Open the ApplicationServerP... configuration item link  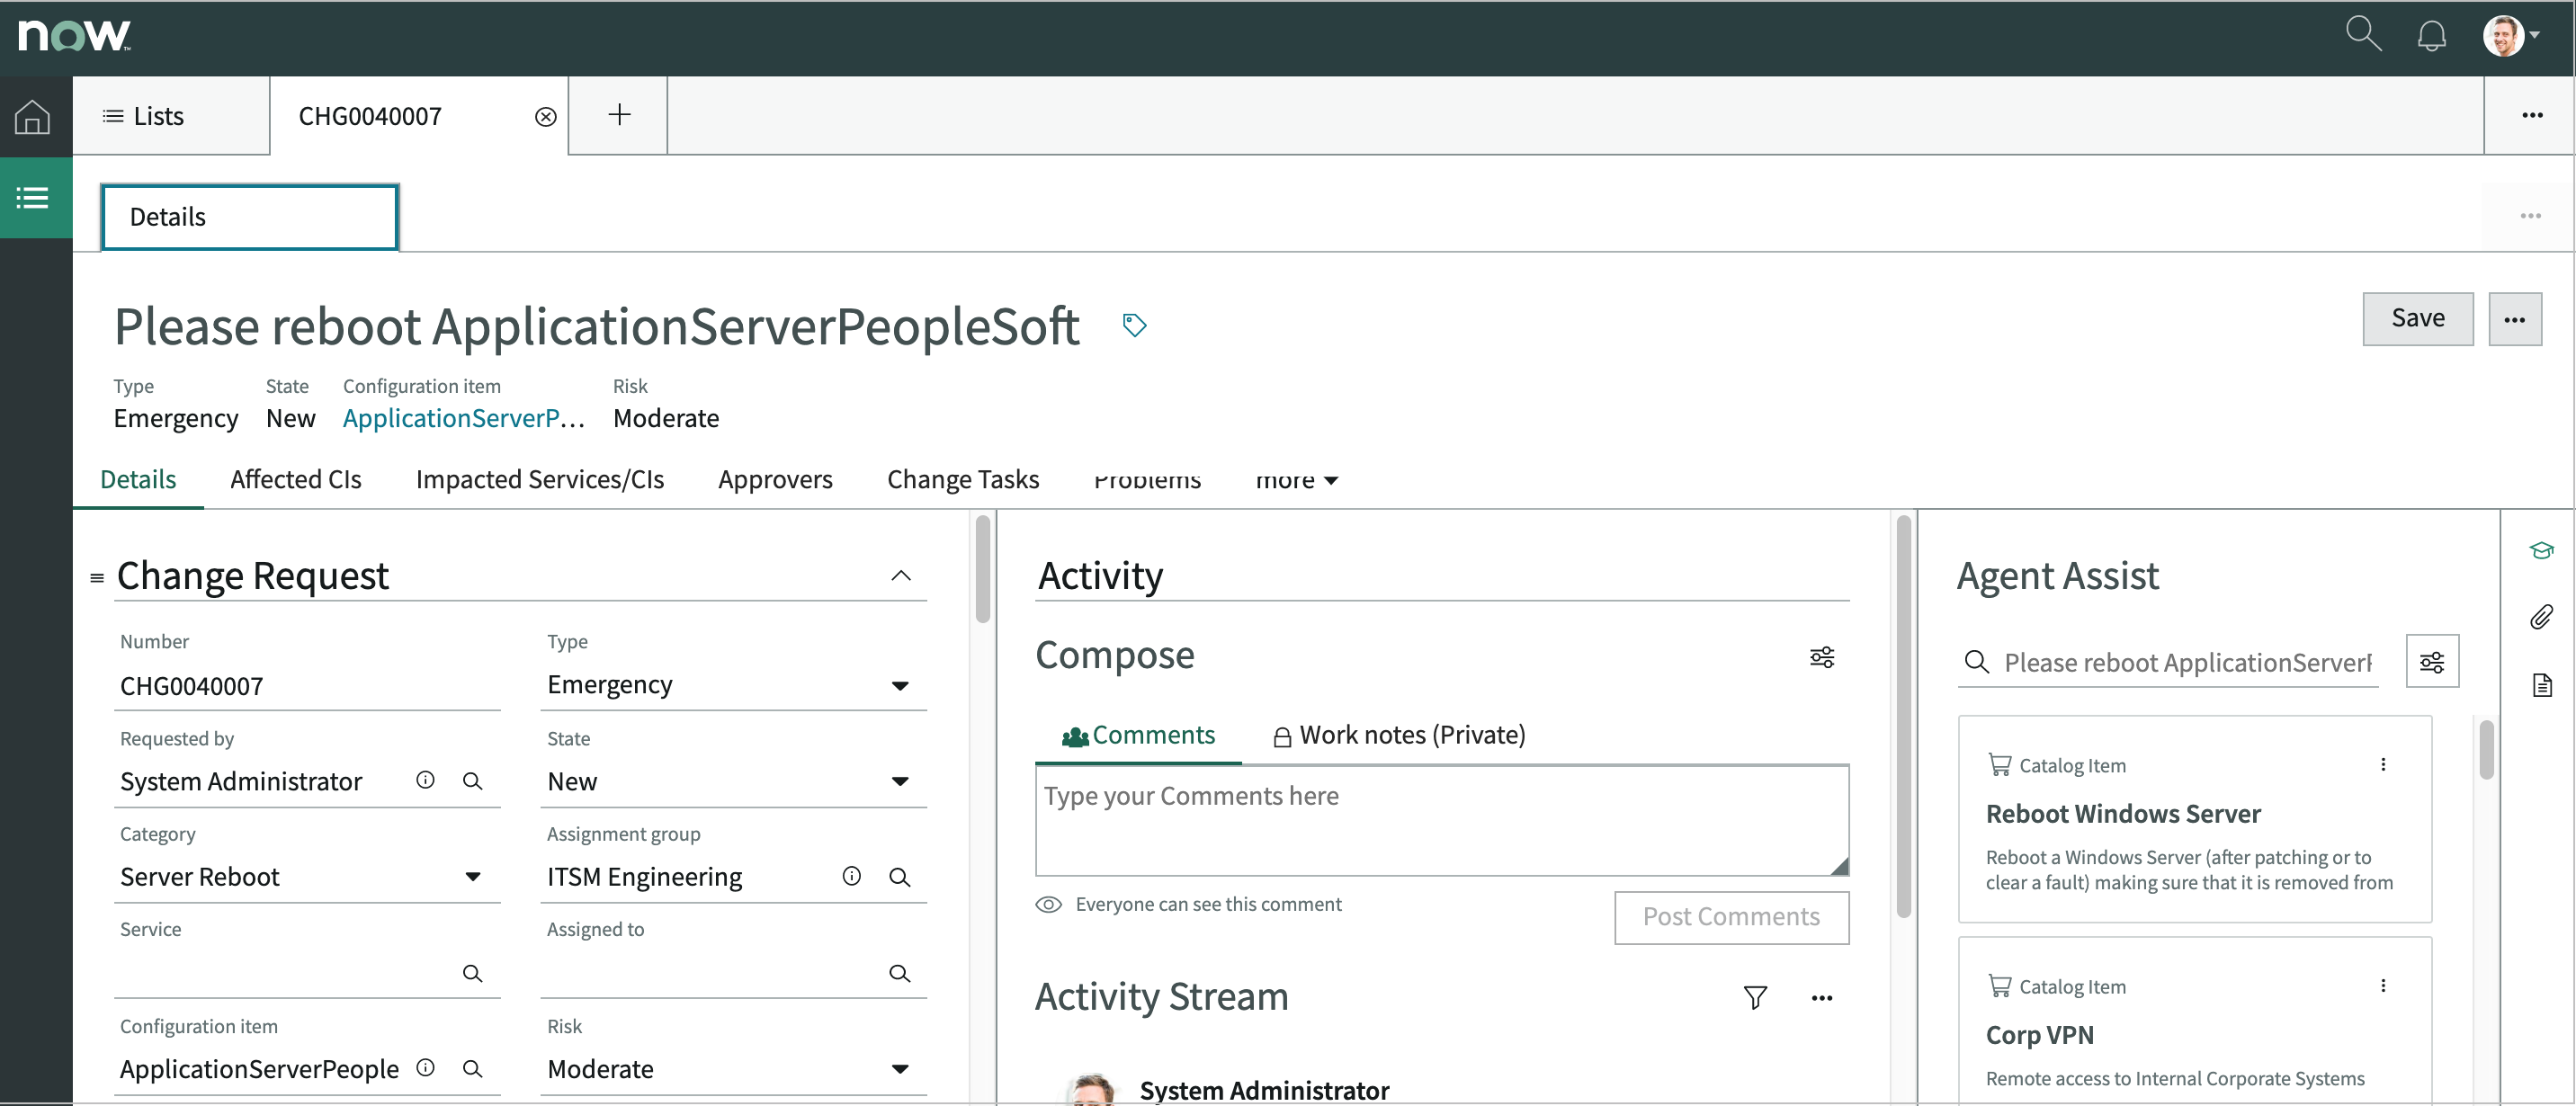[x=463, y=418]
